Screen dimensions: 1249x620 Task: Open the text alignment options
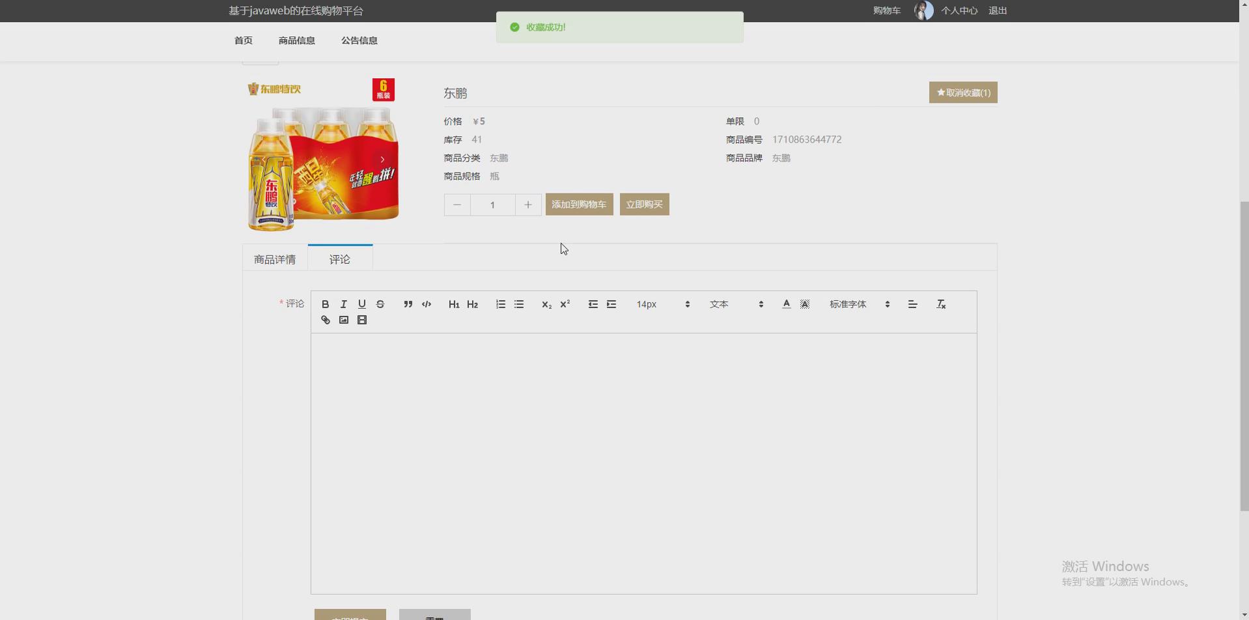[x=912, y=304]
